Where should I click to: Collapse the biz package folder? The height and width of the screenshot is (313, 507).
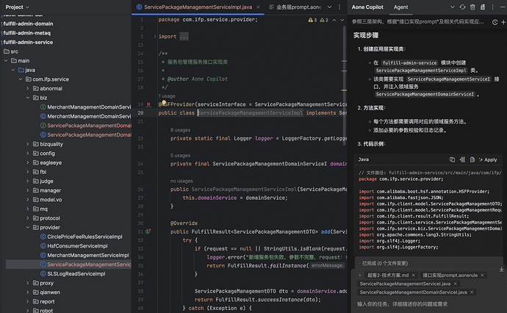pyautogui.click(x=27, y=98)
